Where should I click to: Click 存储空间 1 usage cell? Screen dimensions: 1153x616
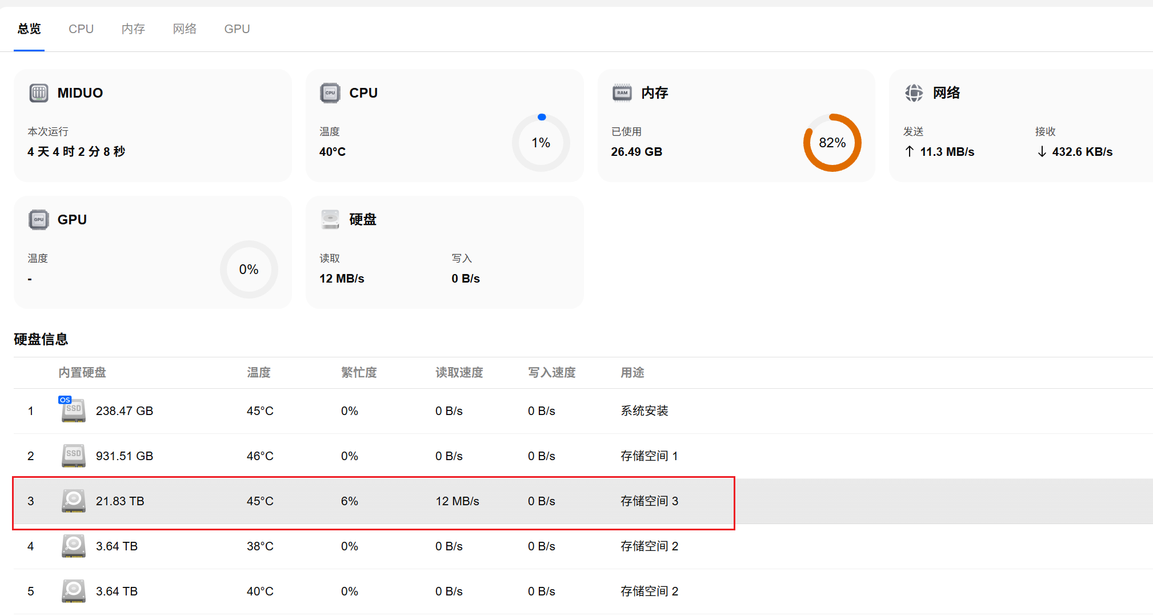(649, 456)
